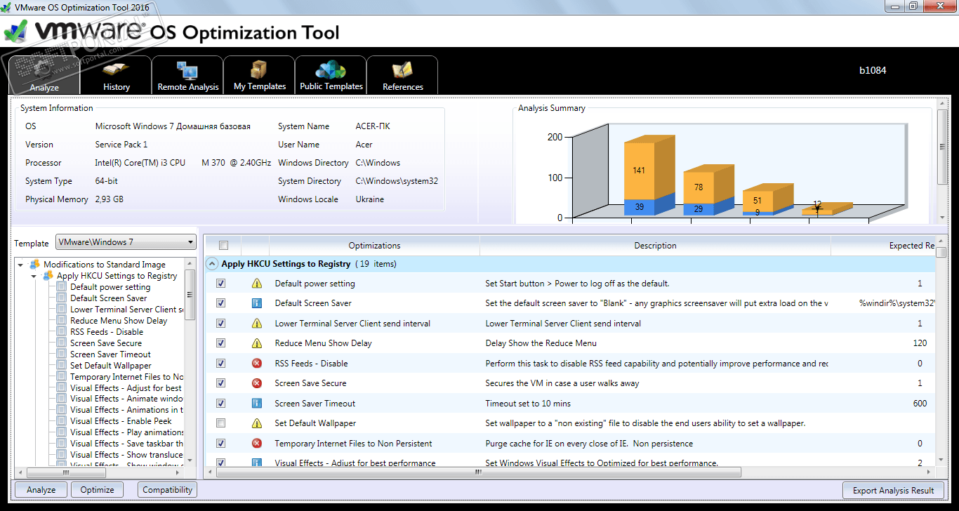This screenshot has width=959, height=511.
Task: Click the Compatibility button
Action: tap(166, 490)
